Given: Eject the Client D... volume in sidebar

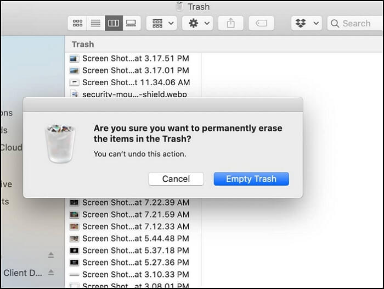Looking at the screenshot, I should 51,273.
